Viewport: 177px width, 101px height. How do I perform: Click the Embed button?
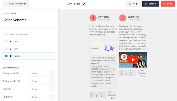151,4
